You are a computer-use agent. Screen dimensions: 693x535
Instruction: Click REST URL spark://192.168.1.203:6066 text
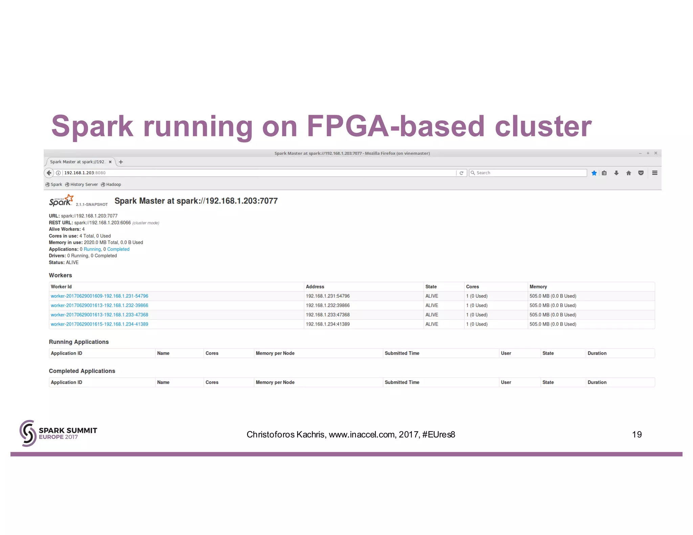[90, 223]
